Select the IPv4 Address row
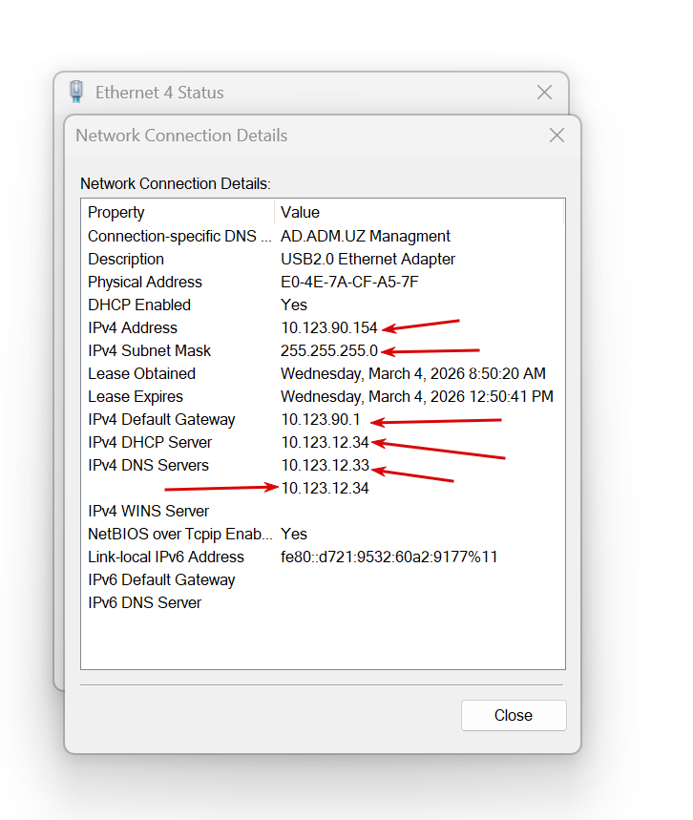 coord(133,327)
